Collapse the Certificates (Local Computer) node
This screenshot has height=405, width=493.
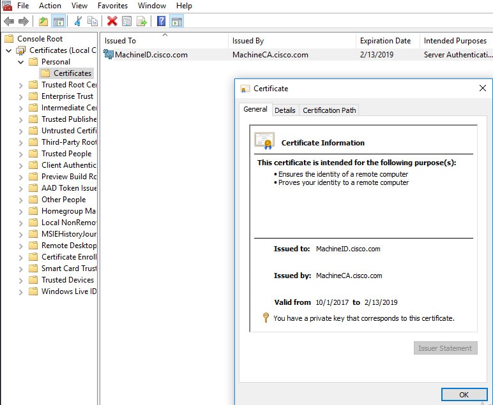(x=9, y=50)
